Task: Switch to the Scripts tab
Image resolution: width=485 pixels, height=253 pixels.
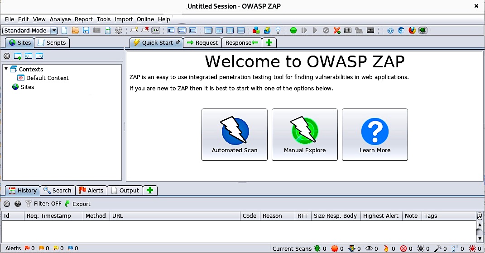Action: click(52, 42)
